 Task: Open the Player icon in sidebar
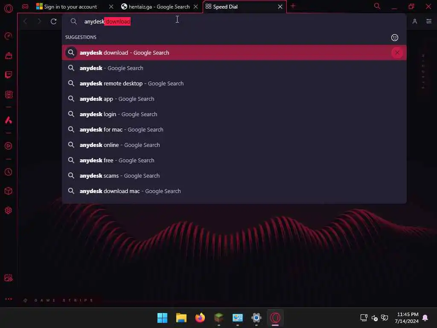coord(9,146)
